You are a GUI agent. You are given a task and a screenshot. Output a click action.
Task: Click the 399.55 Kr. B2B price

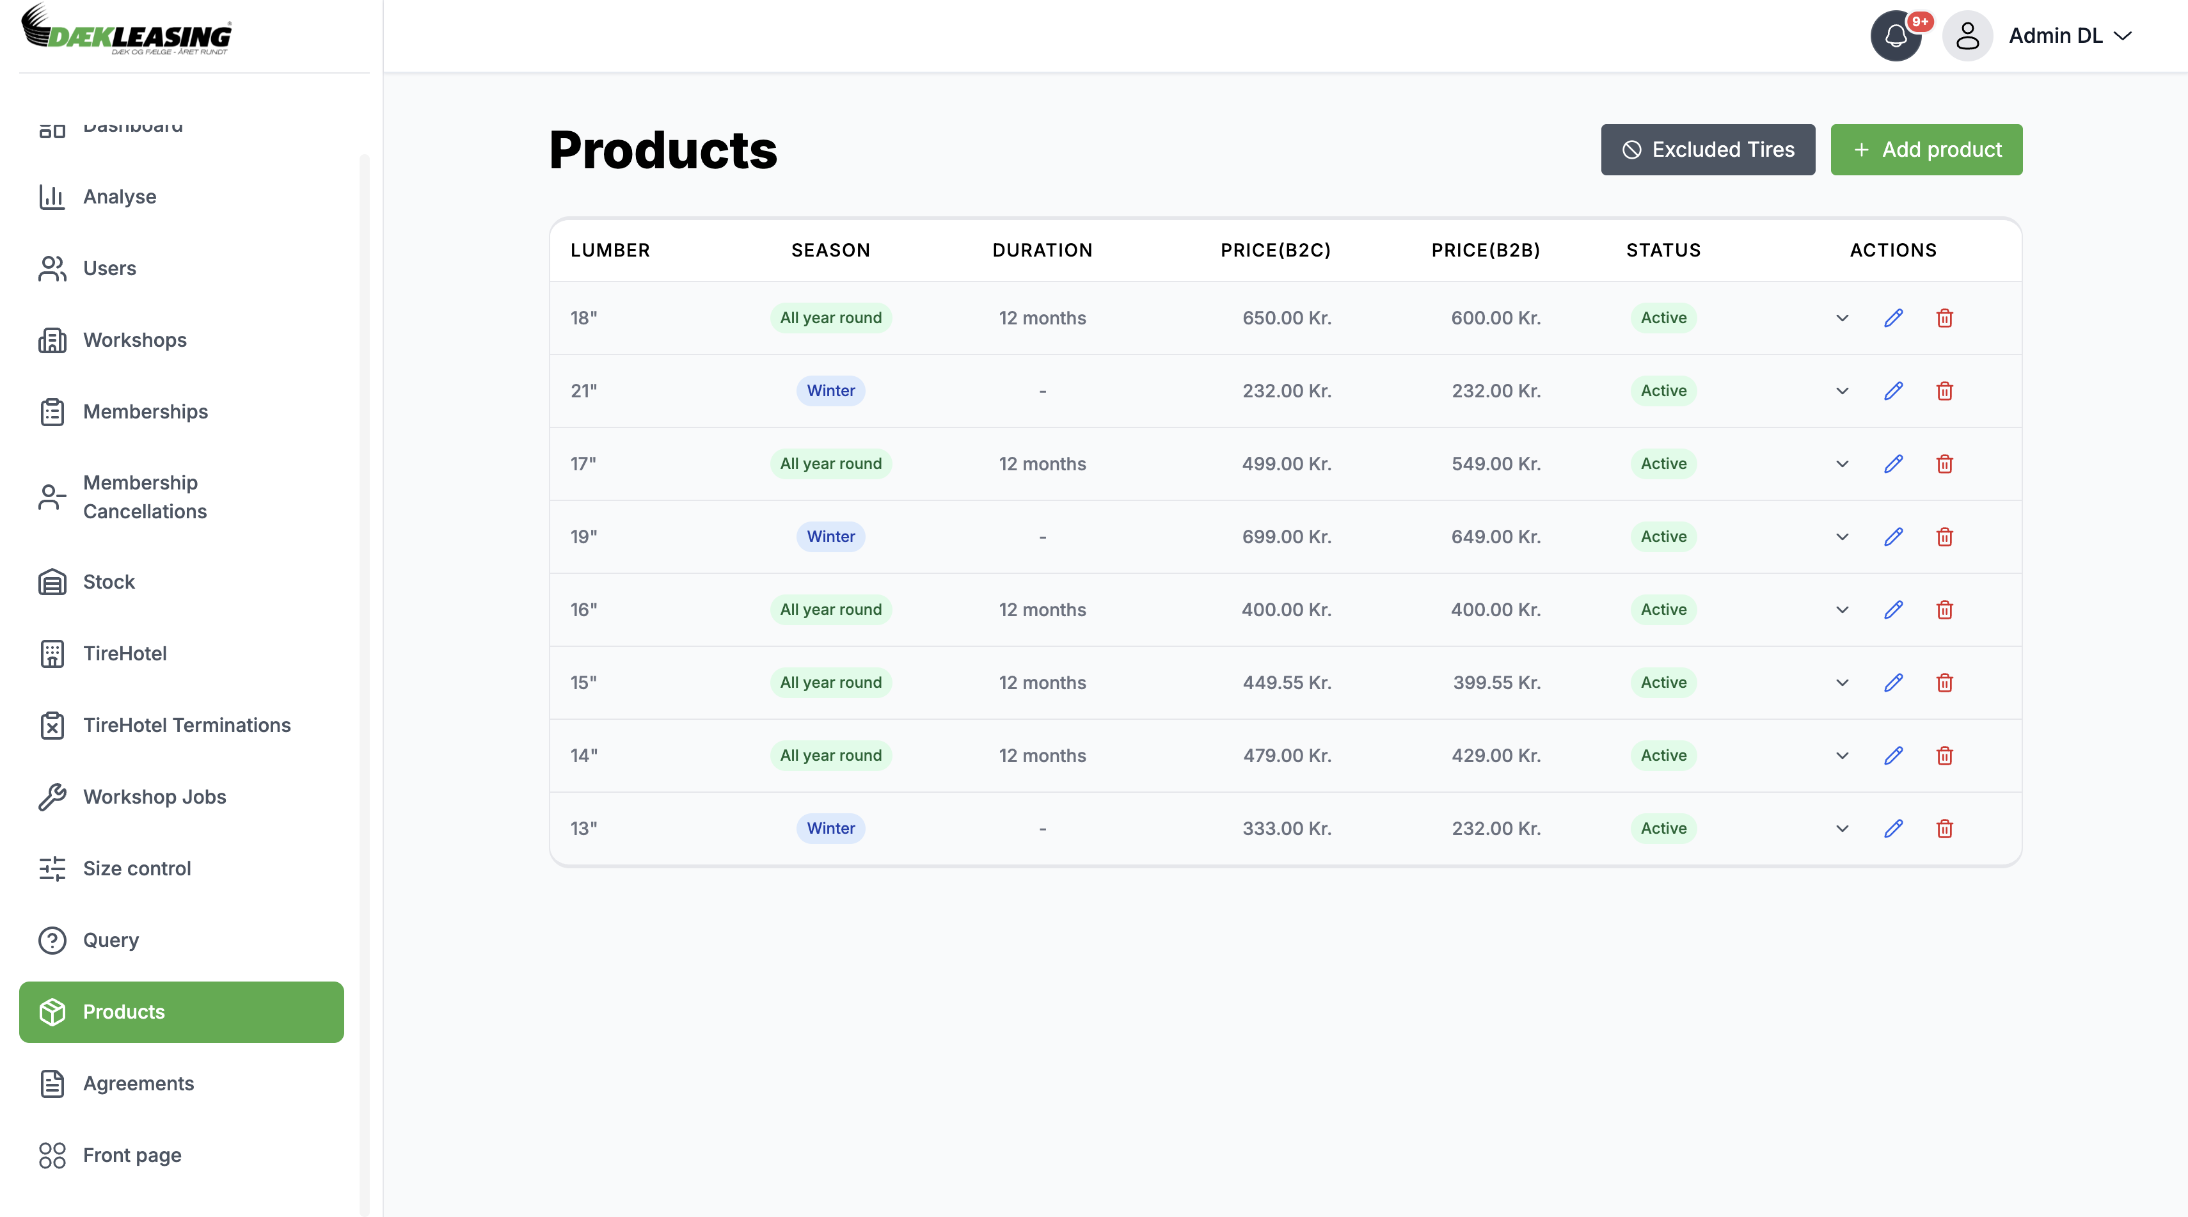(1496, 683)
